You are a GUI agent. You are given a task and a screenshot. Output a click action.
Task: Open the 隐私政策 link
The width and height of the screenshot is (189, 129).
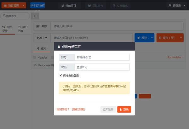click(78, 109)
